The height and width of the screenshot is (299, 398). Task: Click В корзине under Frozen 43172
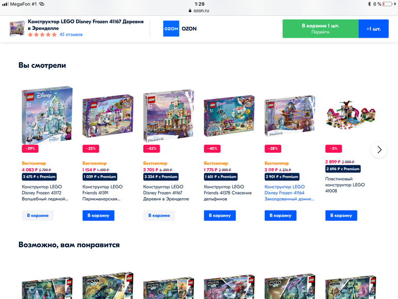point(38,215)
